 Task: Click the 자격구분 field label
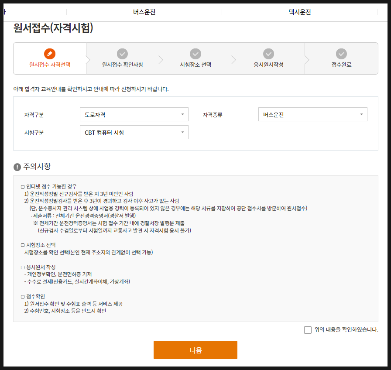34,115
